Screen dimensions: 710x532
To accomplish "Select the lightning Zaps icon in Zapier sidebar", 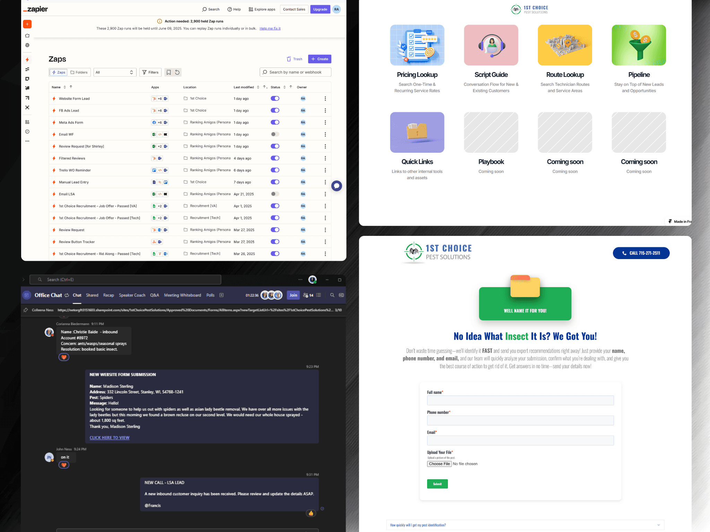I will (27, 60).
